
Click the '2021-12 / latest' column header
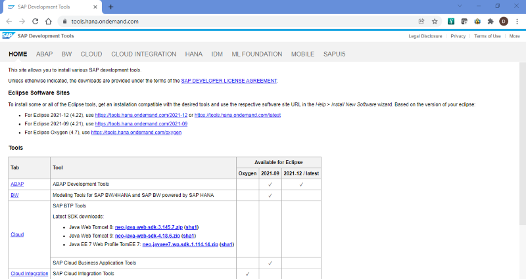pyautogui.click(x=301, y=173)
